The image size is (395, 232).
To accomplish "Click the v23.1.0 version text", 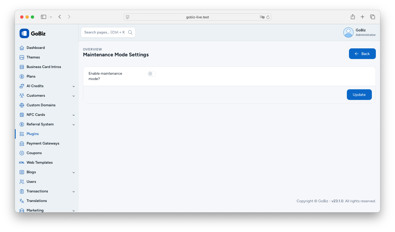I will (338, 201).
